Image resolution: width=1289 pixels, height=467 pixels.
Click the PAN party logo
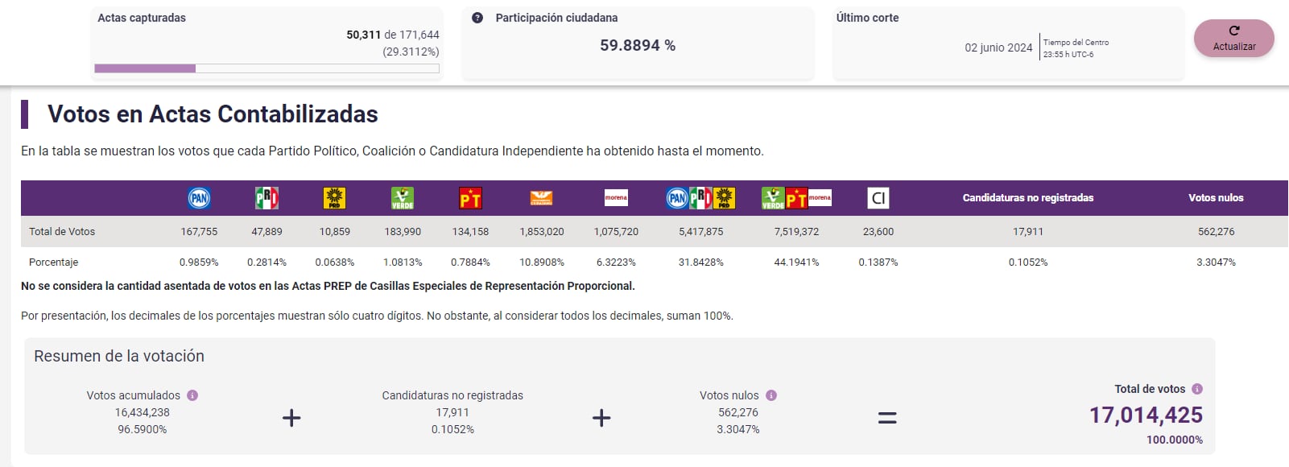[199, 198]
